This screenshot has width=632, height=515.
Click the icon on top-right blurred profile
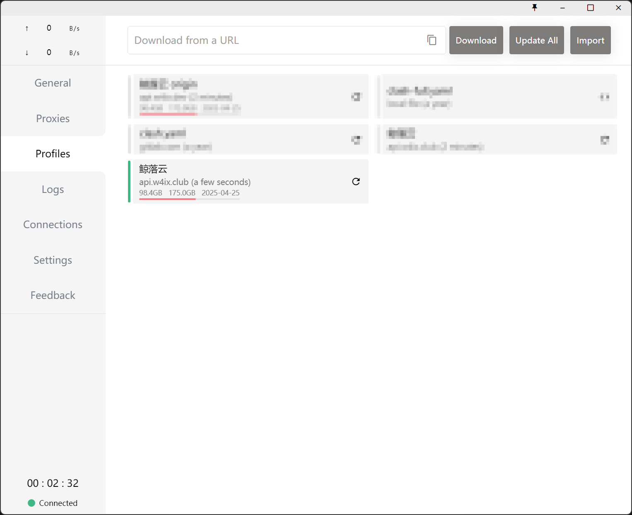(604, 97)
